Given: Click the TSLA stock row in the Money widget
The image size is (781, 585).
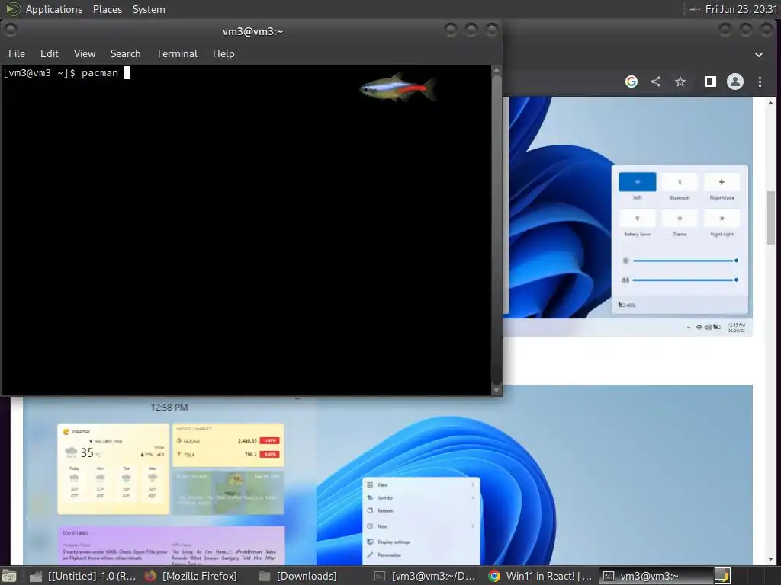Looking at the screenshot, I should [228, 454].
